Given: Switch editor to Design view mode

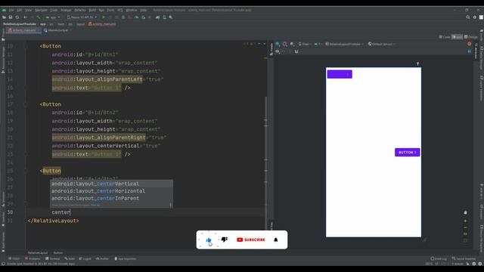Looking at the screenshot, I should tap(471, 37).
